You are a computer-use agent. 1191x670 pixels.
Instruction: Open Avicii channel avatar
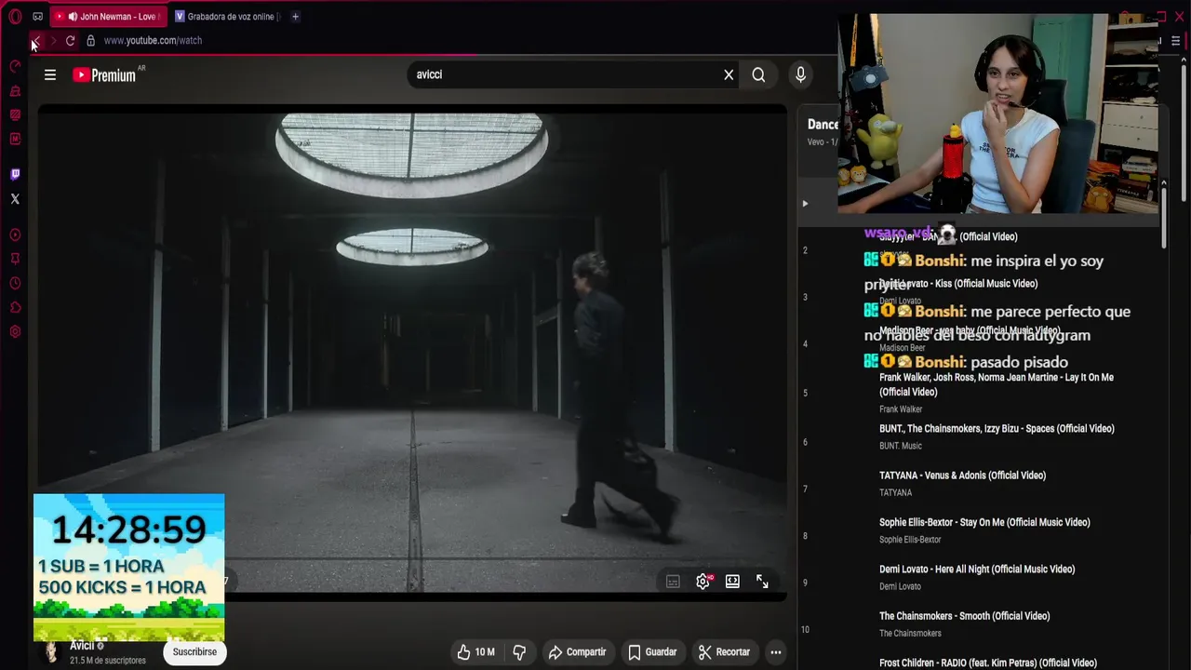[51, 651]
